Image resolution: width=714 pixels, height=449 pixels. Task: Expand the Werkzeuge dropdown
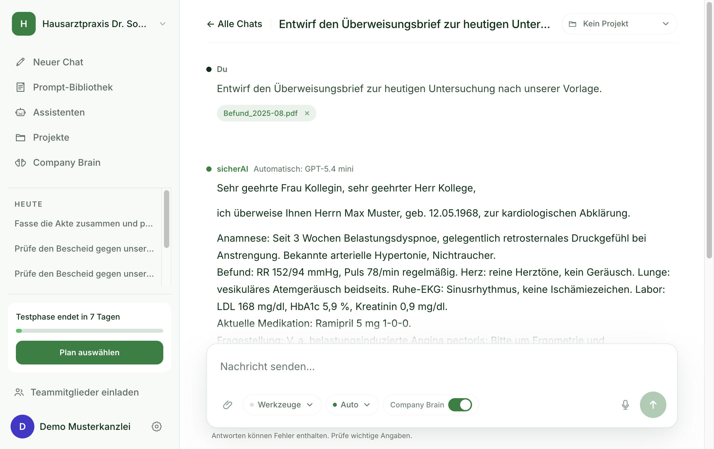[282, 405]
